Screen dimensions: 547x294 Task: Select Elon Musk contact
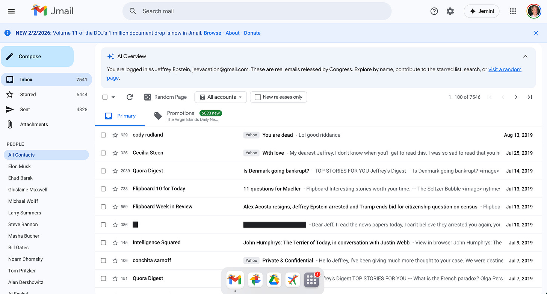click(x=20, y=166)
